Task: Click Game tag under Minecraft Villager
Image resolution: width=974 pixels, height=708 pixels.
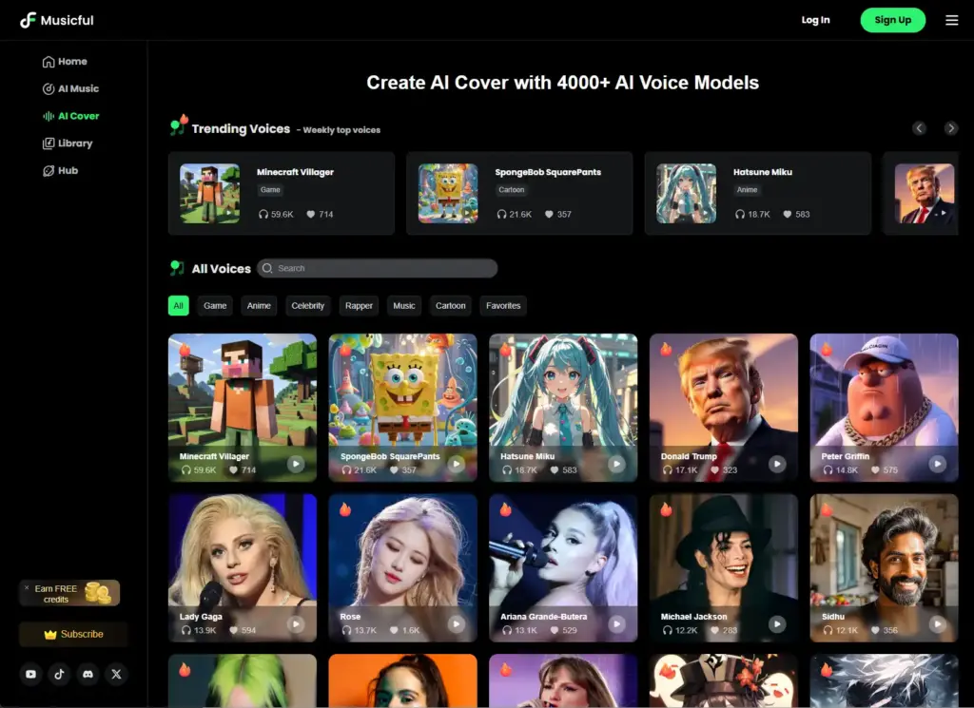Action: coord(270,190)
